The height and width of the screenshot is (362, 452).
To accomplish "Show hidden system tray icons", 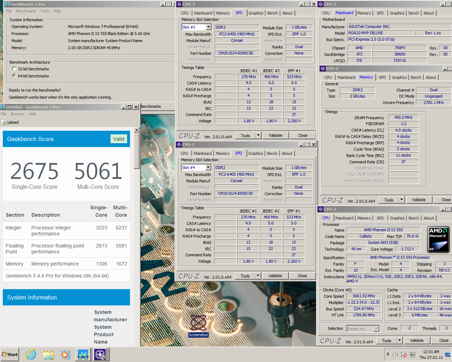I will coord(388,354).
